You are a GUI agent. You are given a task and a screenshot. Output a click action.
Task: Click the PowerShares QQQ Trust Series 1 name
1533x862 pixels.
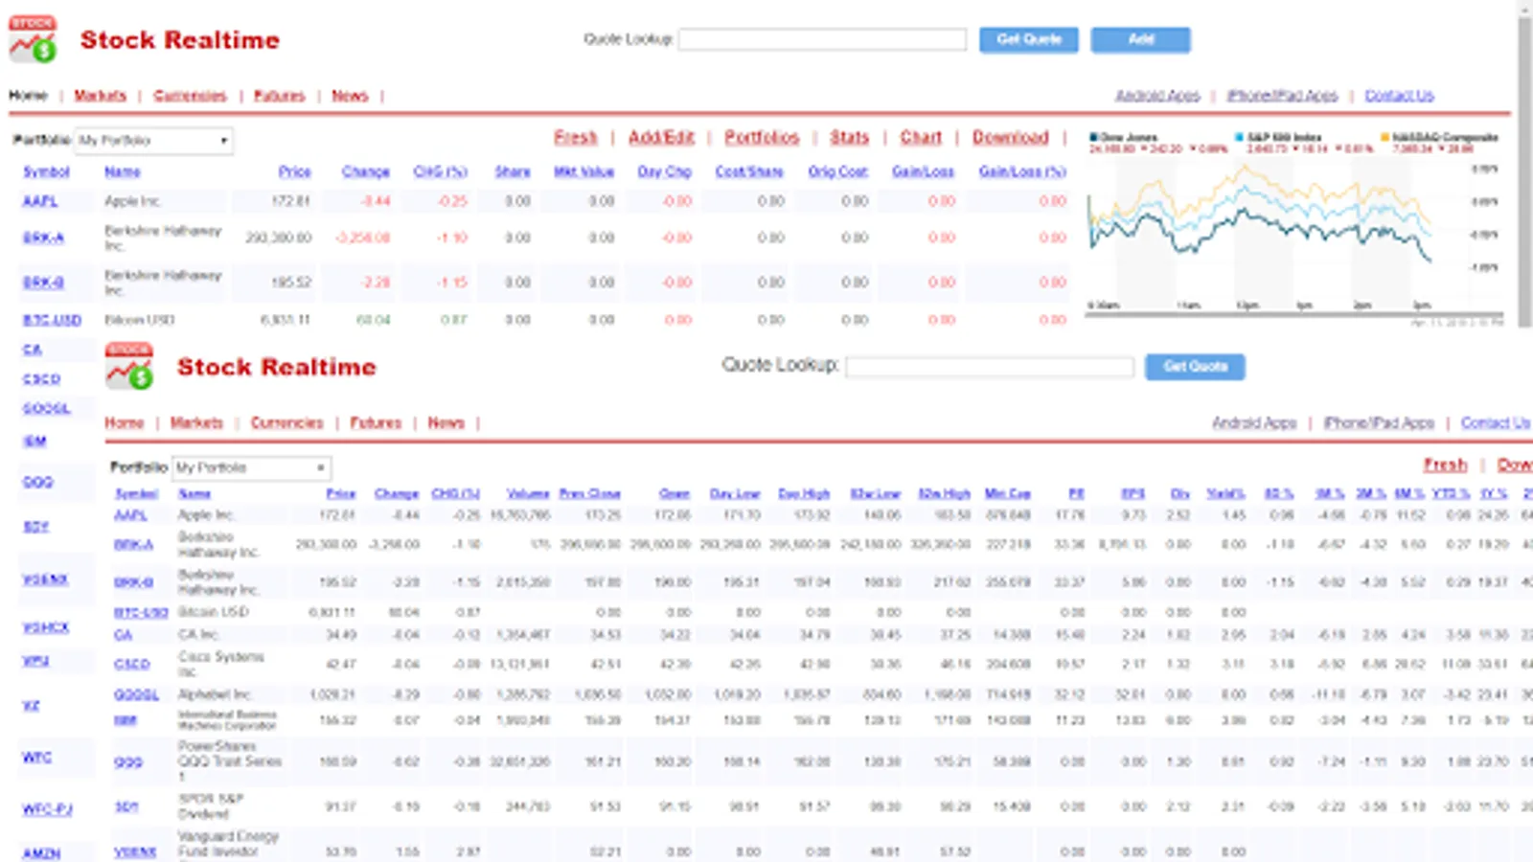pyautogui.click(x=230, y=761)
